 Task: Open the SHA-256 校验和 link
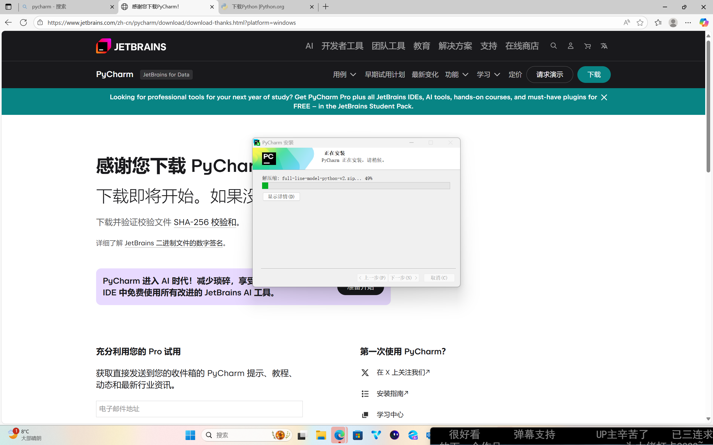click(x=205, y=222)
